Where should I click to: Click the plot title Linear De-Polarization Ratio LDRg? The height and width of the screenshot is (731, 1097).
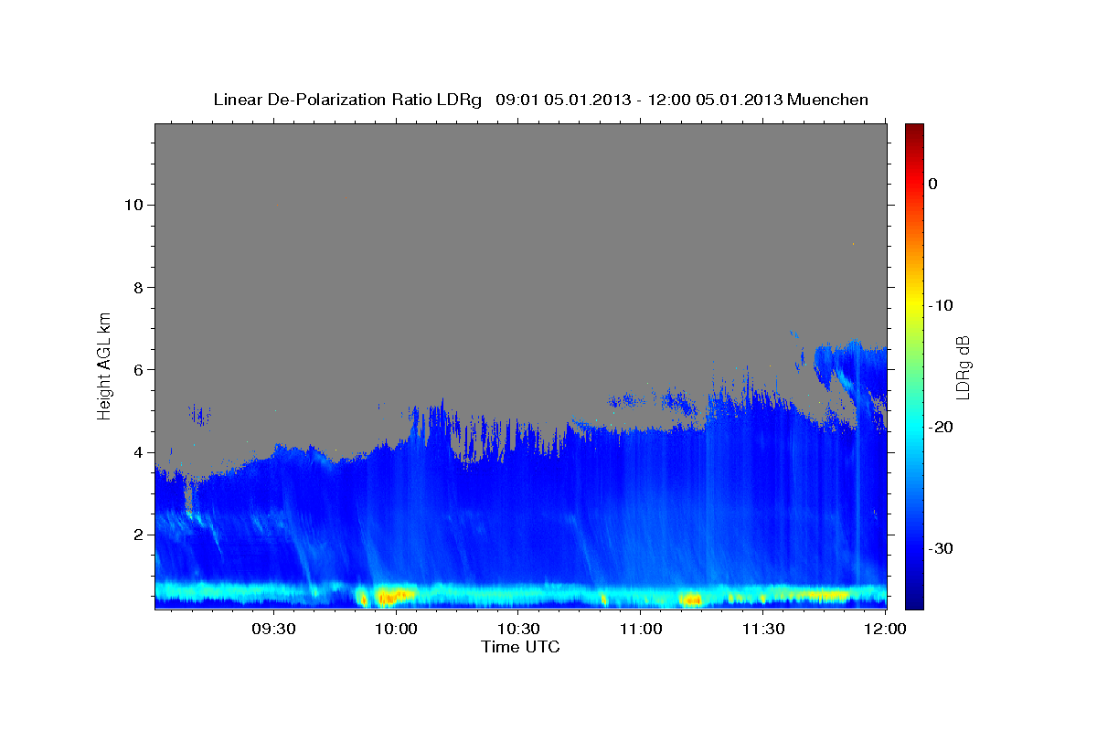click(x=347, y=100)
